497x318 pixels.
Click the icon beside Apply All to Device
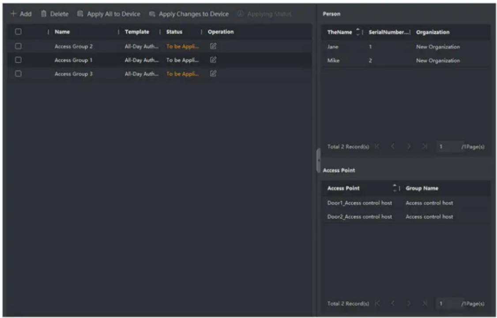pos(80,14)
